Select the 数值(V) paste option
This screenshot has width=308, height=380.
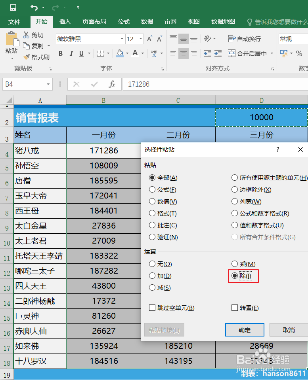163,201
